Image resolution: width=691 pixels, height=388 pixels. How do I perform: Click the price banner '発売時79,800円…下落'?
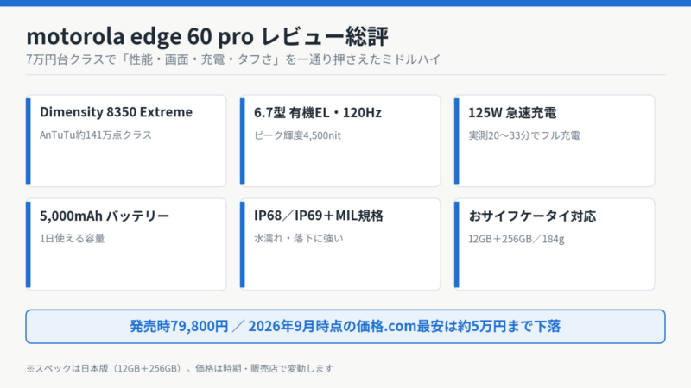pos(345,327)
